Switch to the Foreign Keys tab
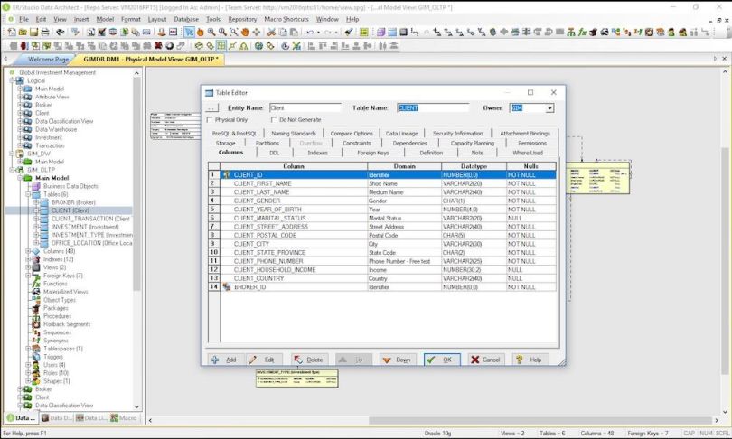 [x=373, y=153]
